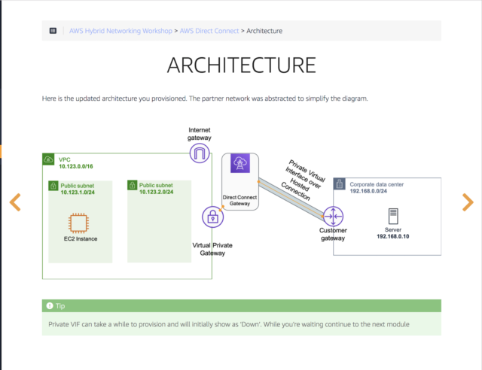
Task: Click the lock icon of subnet 10.123.2.0/24
Action: coord(133,185)
